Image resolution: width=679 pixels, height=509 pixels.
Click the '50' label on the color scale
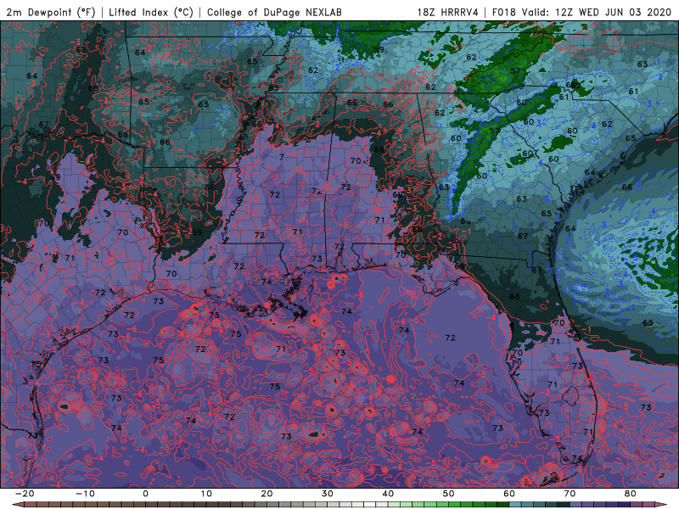449,494
